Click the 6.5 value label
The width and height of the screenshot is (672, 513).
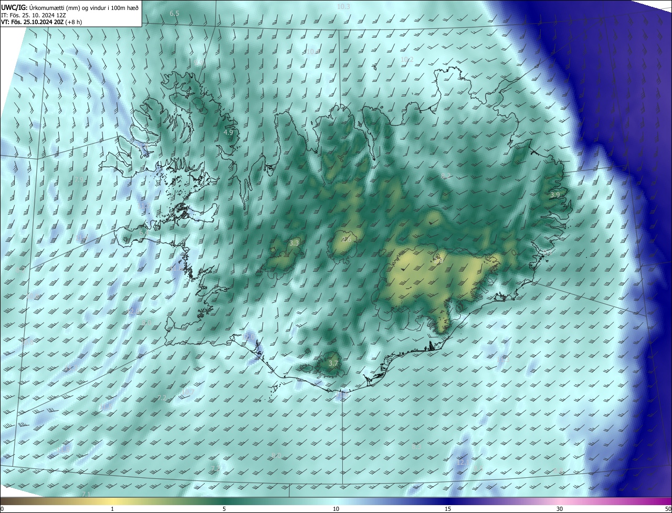click(174, 13)
